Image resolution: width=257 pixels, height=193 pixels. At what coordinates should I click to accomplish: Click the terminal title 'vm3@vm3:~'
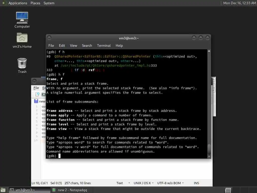(x=129, y=38)
